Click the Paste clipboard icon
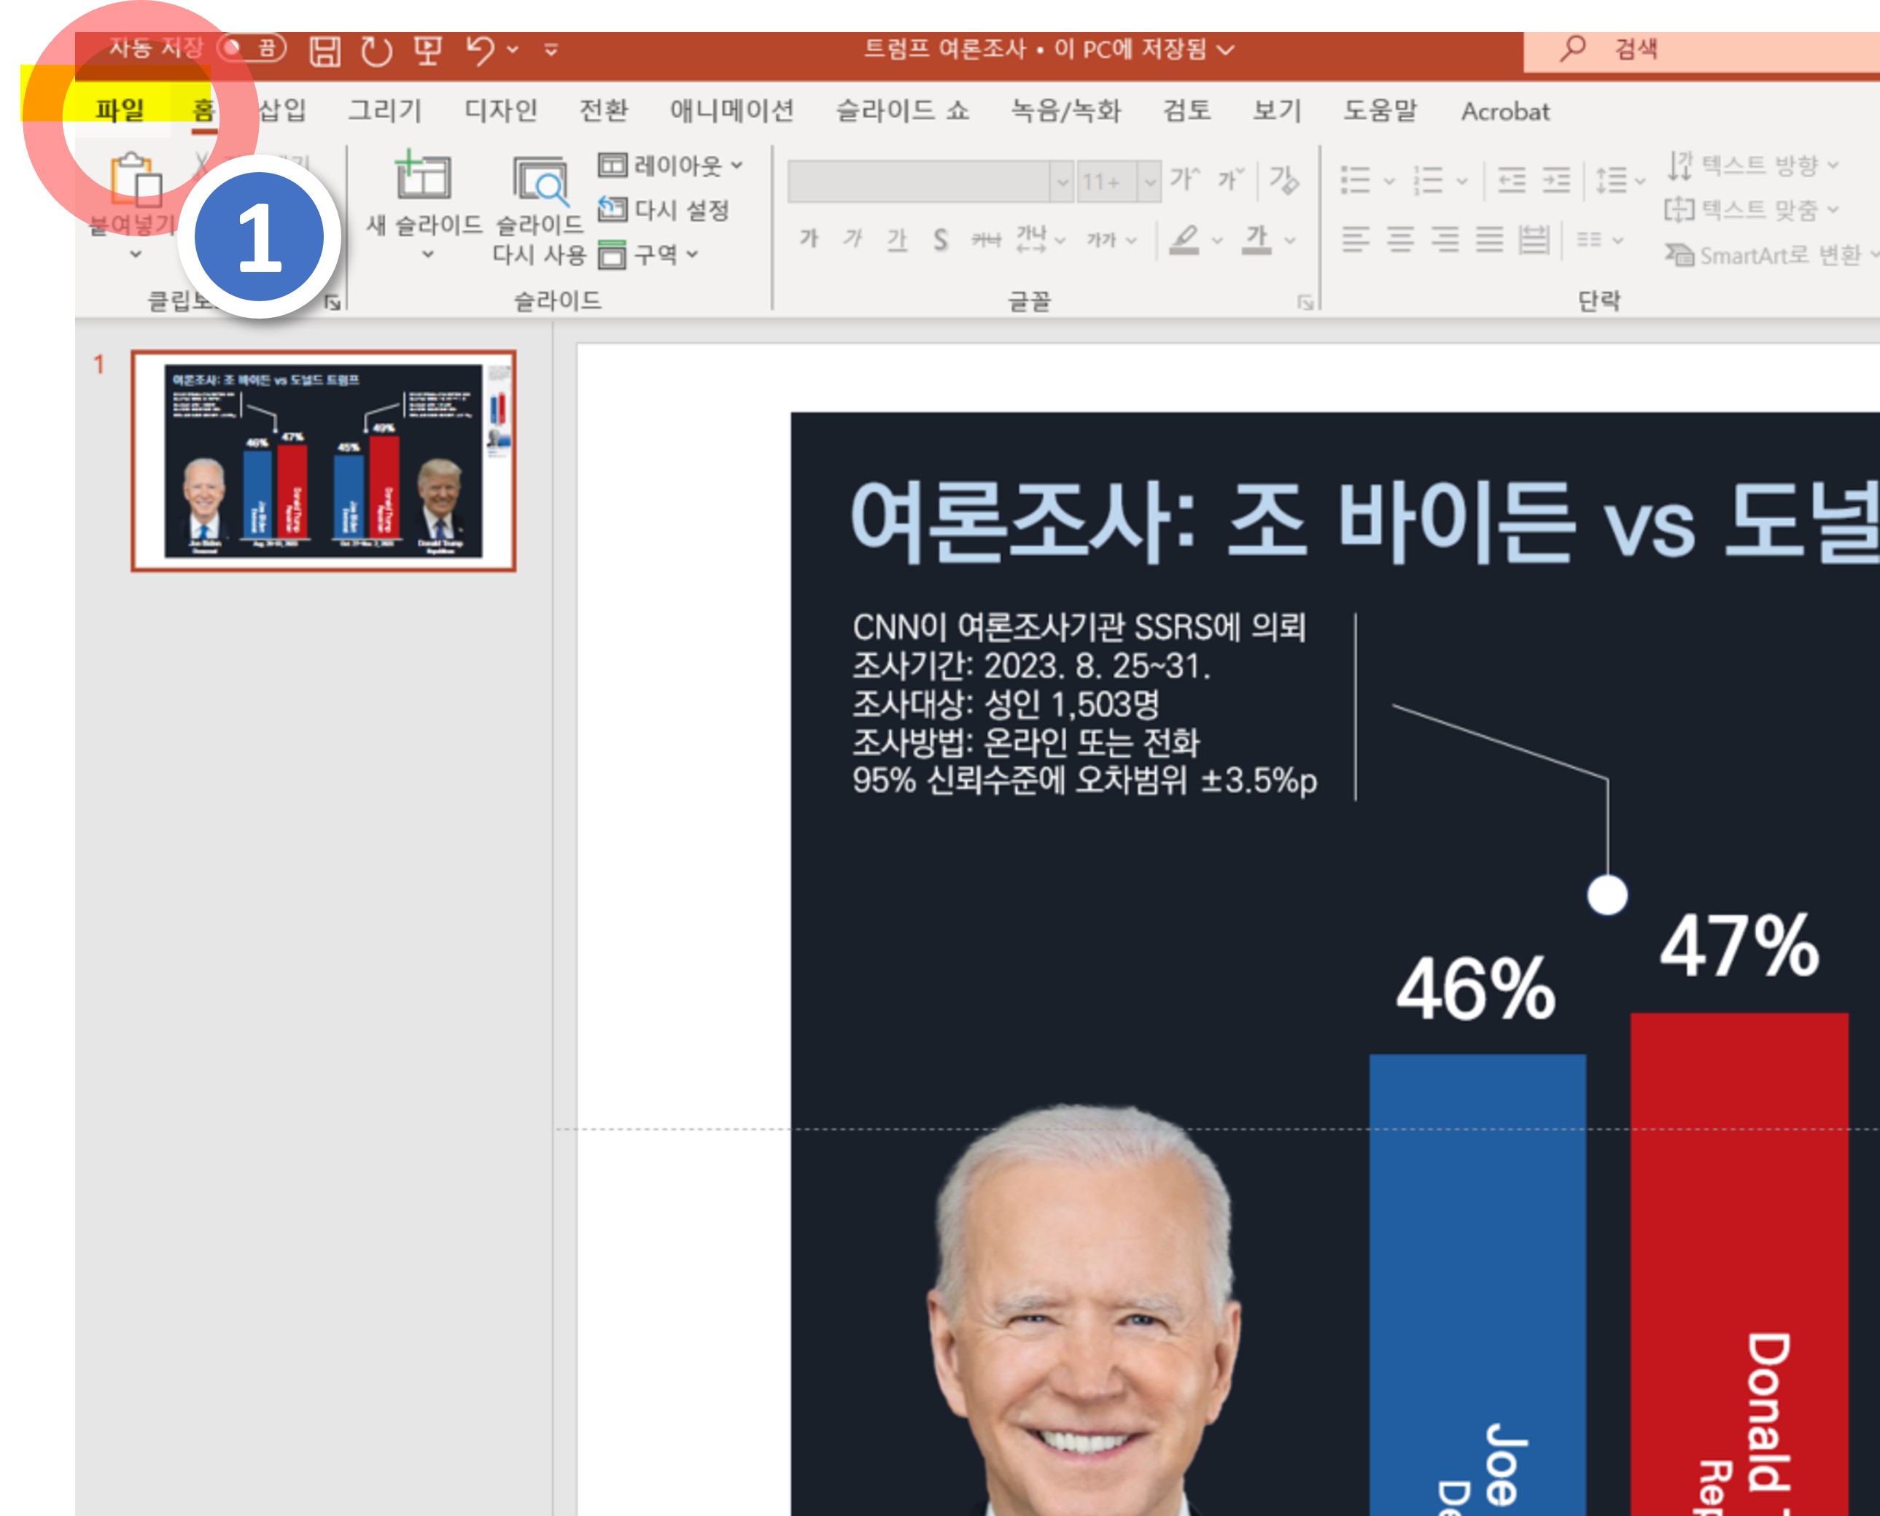1880x1516 pixels. pos(136,181)
